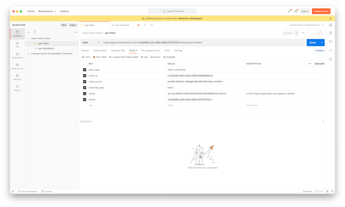The height and width of the screenshot is (207, 345).
Task: Open the Send button dropdown arrow
Action: (322, 43)
